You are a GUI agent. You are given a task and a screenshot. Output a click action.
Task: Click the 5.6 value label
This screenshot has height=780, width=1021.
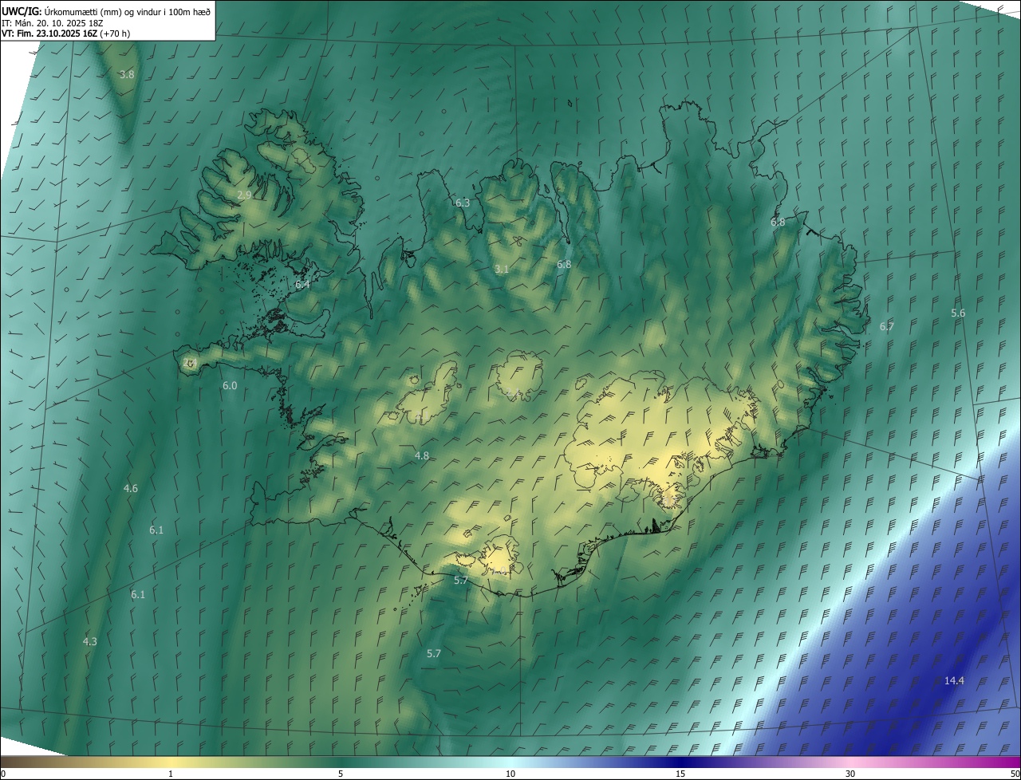click(x=958, y=313)
